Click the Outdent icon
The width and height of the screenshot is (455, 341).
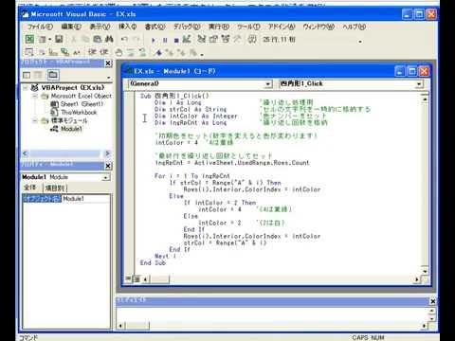104,52
